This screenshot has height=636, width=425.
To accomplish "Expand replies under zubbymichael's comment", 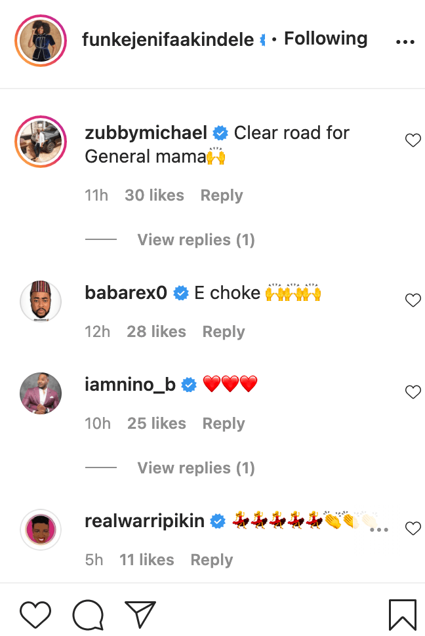I will (195, 240).
